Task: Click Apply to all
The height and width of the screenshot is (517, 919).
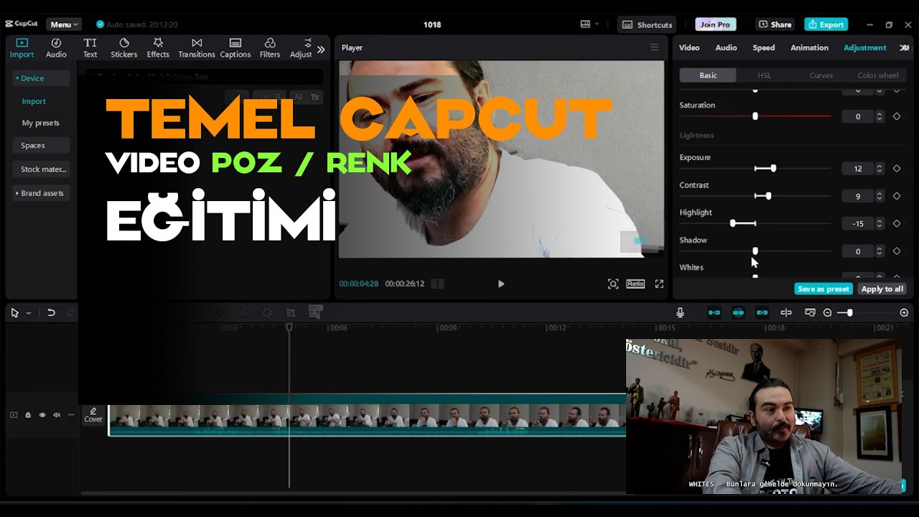Action: 882,289
